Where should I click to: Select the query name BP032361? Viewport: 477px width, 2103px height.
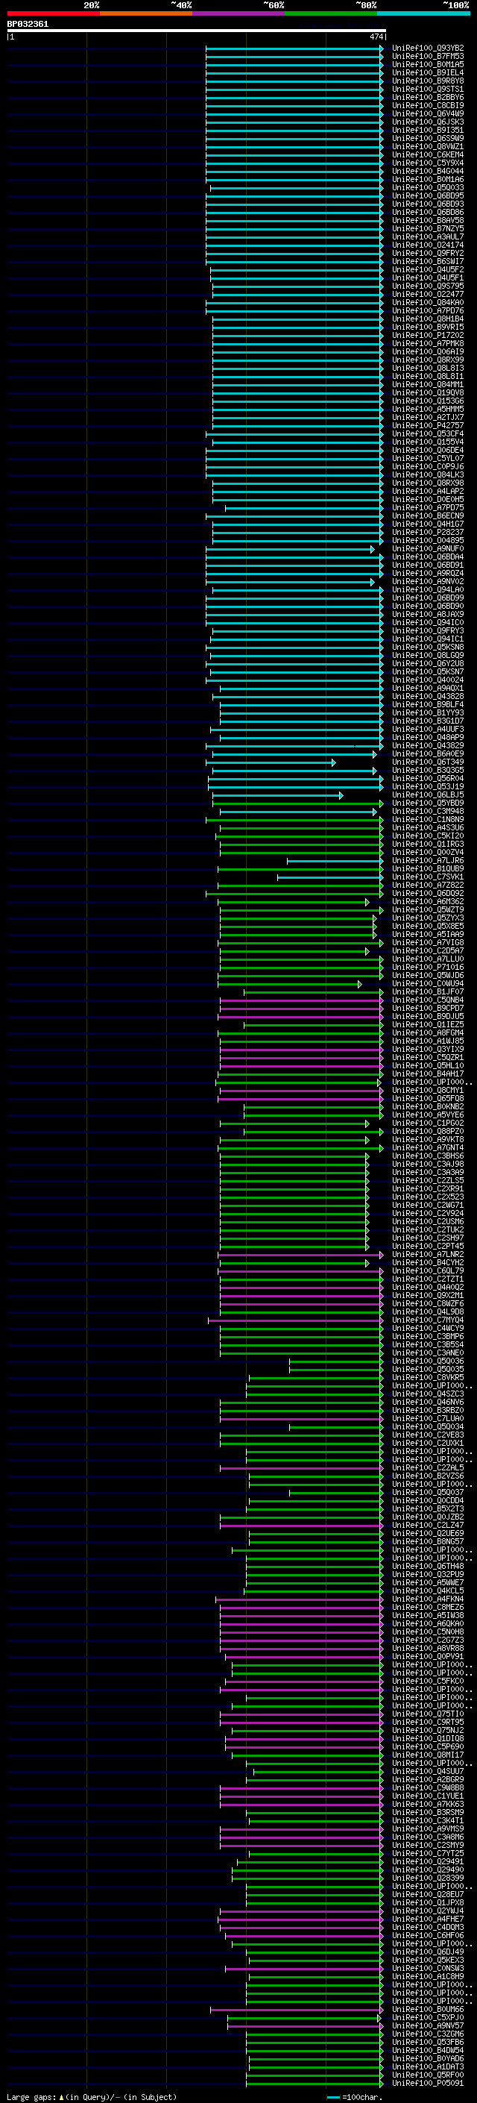28,24
